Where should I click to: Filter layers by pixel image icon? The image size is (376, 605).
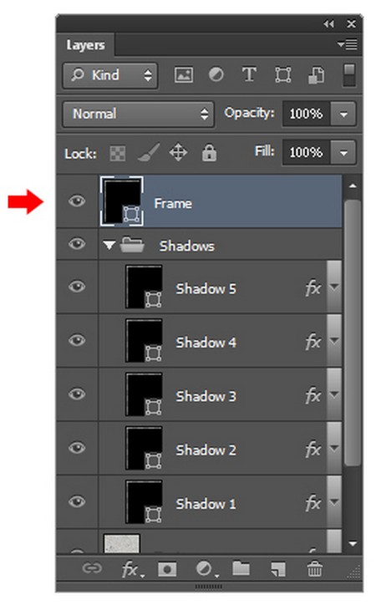[184, 75]
